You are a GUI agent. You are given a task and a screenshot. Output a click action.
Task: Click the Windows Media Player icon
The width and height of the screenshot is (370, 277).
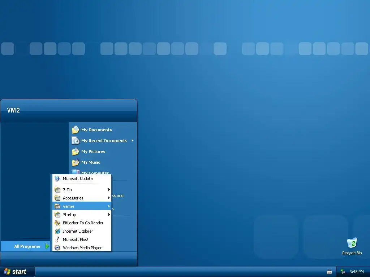pyautogui.click(x=57, y=248)
